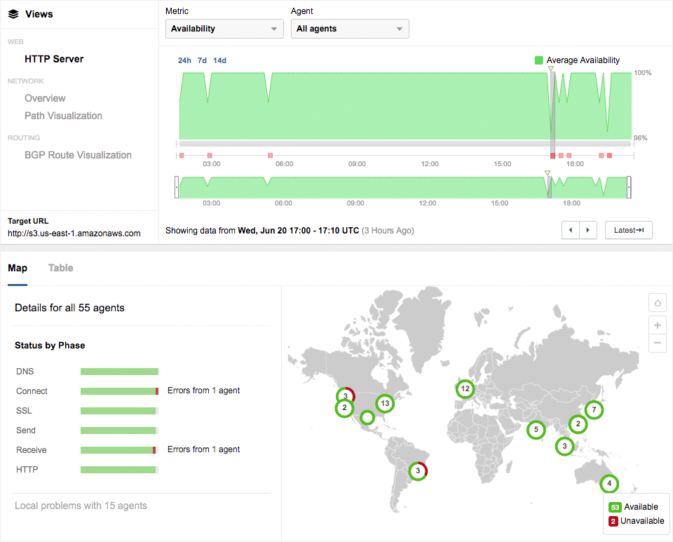
Task: Zoom out on the world map
Action: pos(658,344)
